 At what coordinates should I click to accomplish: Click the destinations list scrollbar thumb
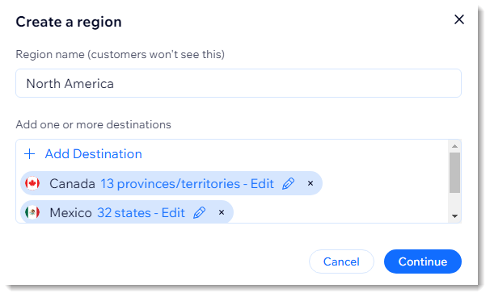pyautogui.click(x=454, y=173)
